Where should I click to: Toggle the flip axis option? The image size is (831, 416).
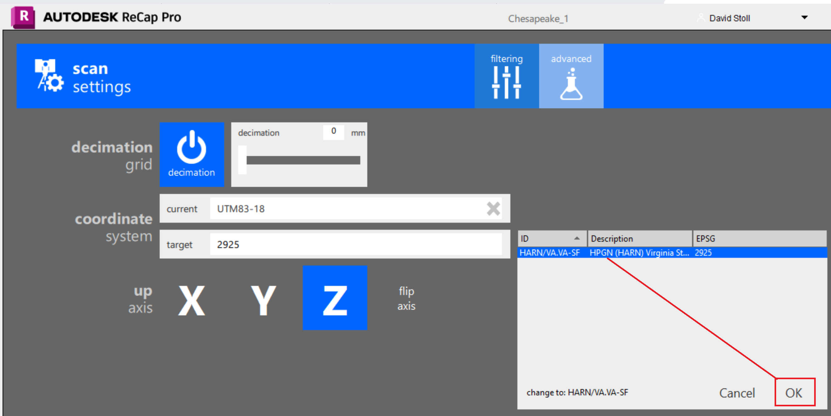point(406,298)
